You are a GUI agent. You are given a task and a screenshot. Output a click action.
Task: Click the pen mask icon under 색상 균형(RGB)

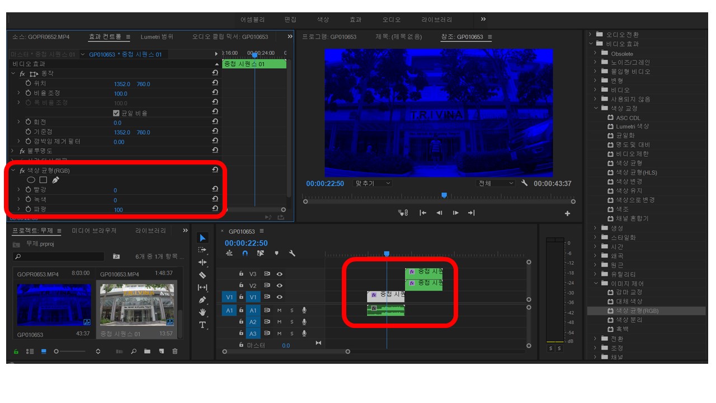coord(55,180)
